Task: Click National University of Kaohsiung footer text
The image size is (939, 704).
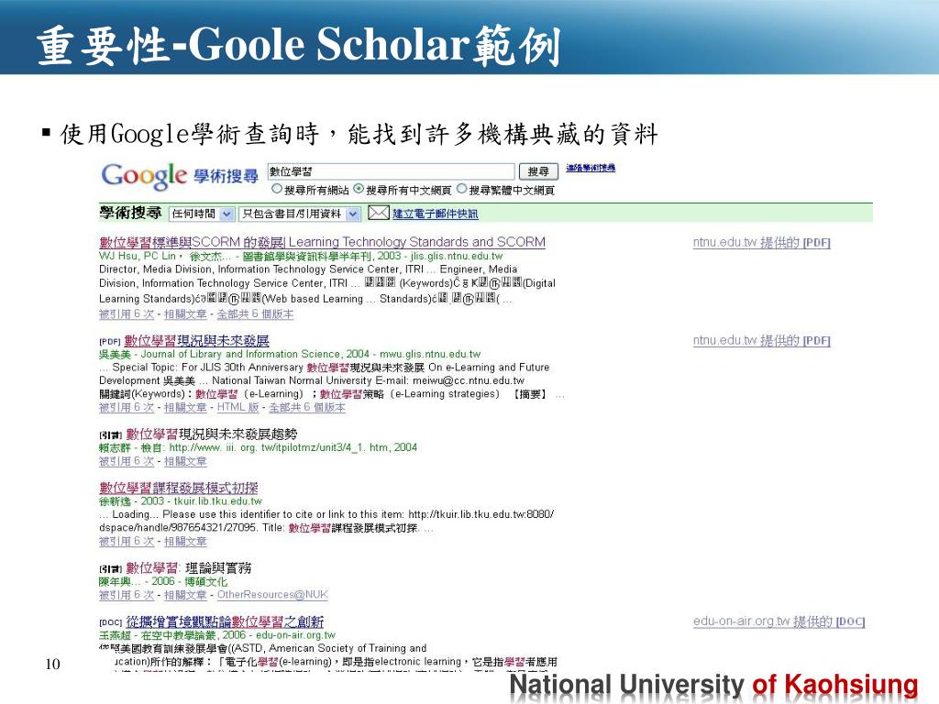Action: pos(713,686)
